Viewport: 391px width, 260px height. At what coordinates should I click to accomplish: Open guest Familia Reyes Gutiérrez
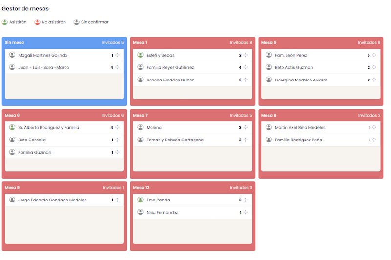[x=170, y=68]
